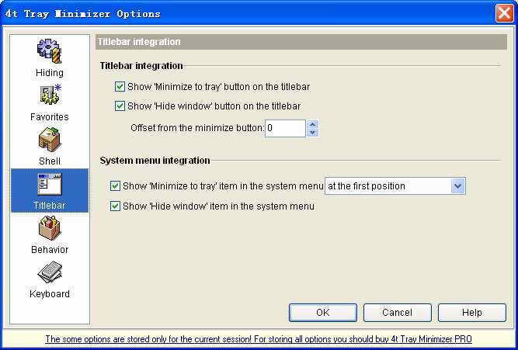Toggle 'Hide window' system menu item checkbox
Image resolution: width=518 pixels, height=350 pixels.
pyautogui.click(x=116, y=206)
